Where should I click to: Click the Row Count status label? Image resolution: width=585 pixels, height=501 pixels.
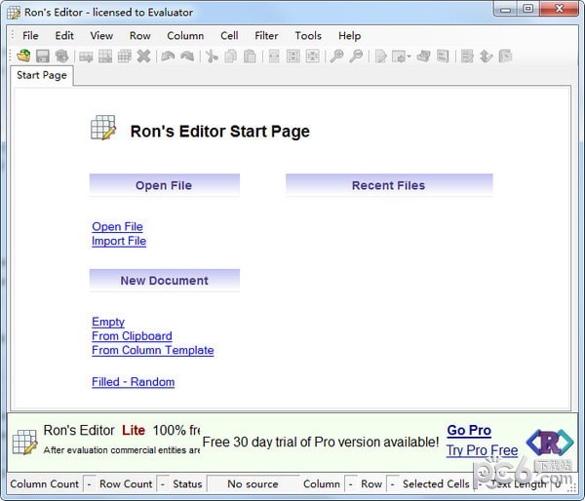click(x=126, y=484)
